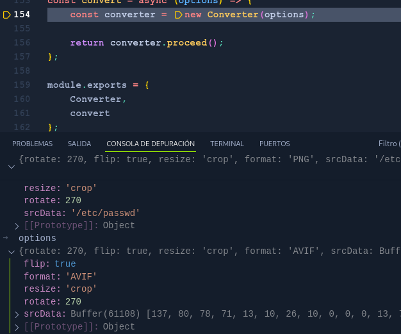Select the format: 'AVIF' property row
Screen dimensions: 401x334
pos(60,276)
